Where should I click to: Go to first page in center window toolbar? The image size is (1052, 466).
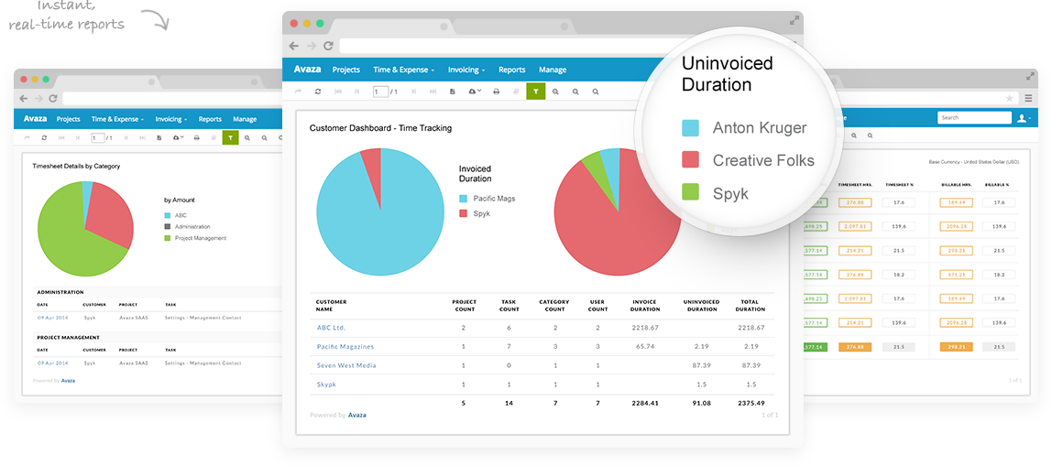[x=338, y=92]
